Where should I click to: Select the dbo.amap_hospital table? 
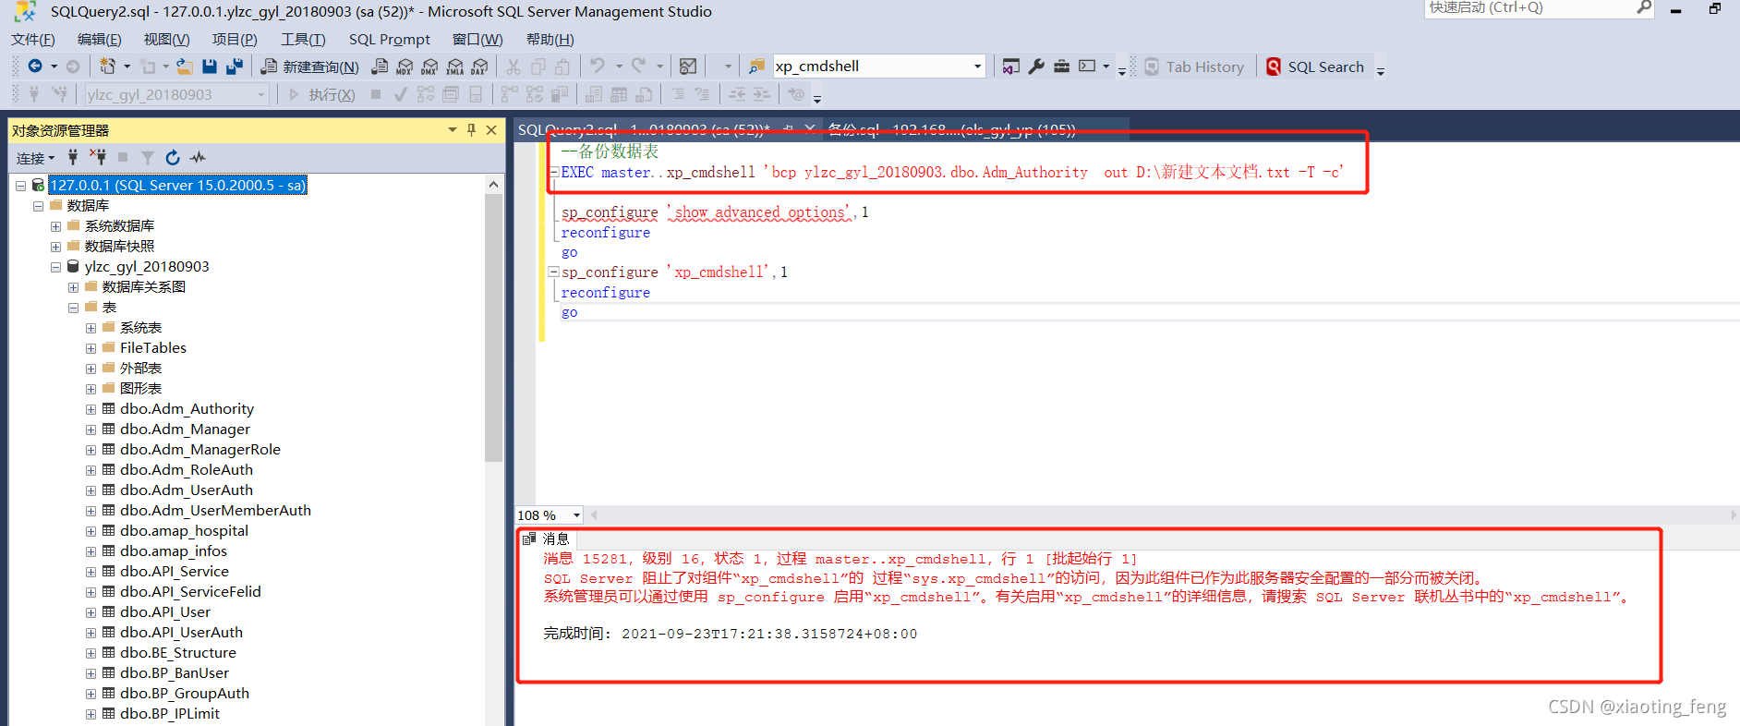184,531
